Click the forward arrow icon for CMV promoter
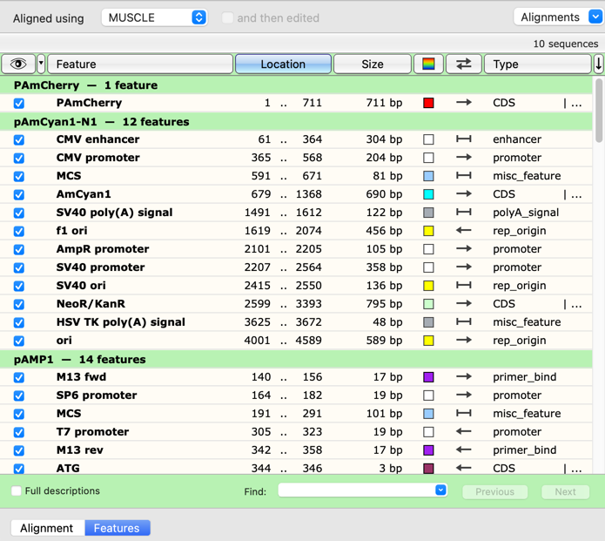Viewport: 605px width, 541px height. click(463, 158)
